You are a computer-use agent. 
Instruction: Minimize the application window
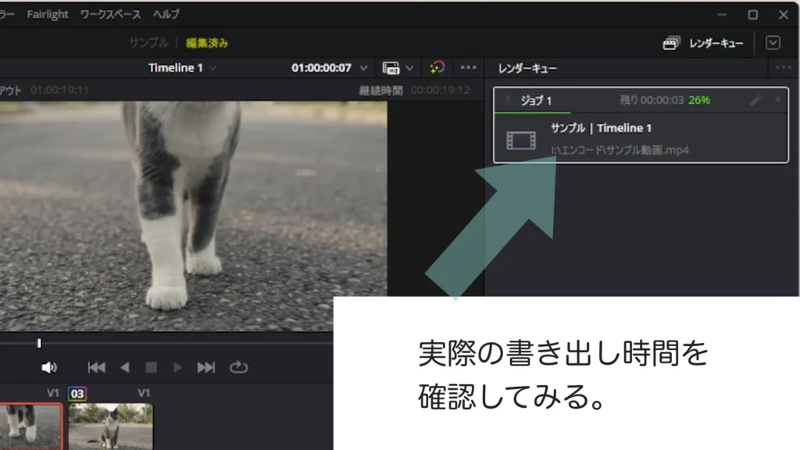(722, 15)
